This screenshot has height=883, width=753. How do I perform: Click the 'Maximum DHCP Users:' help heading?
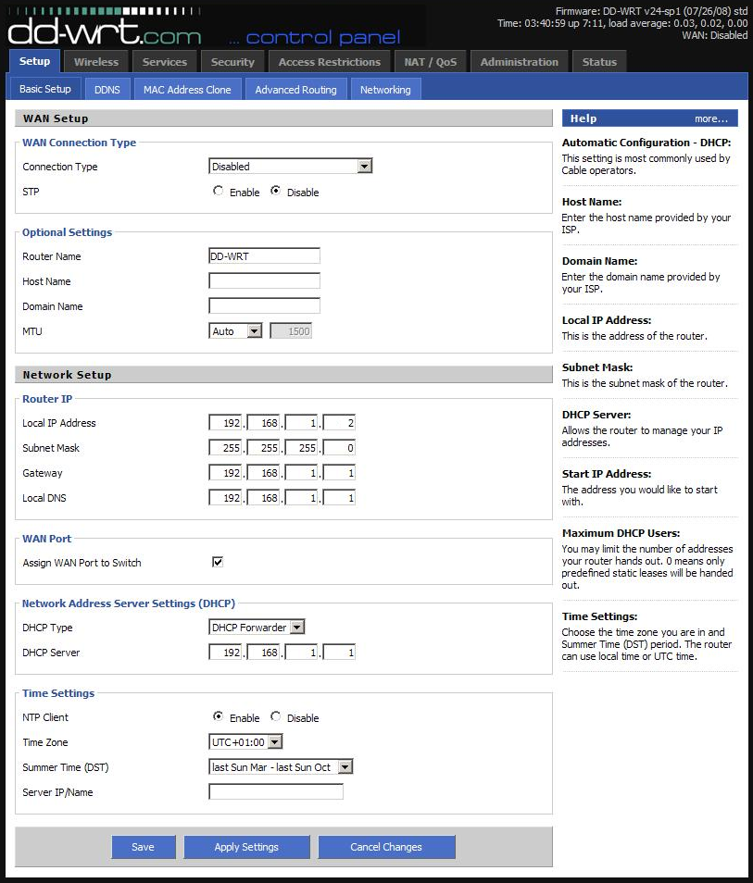pos(621,533)
